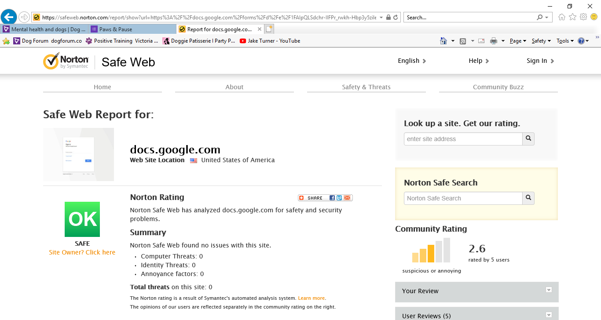
Task: Click the Print icon in command bar
Action: coord(494,41)
